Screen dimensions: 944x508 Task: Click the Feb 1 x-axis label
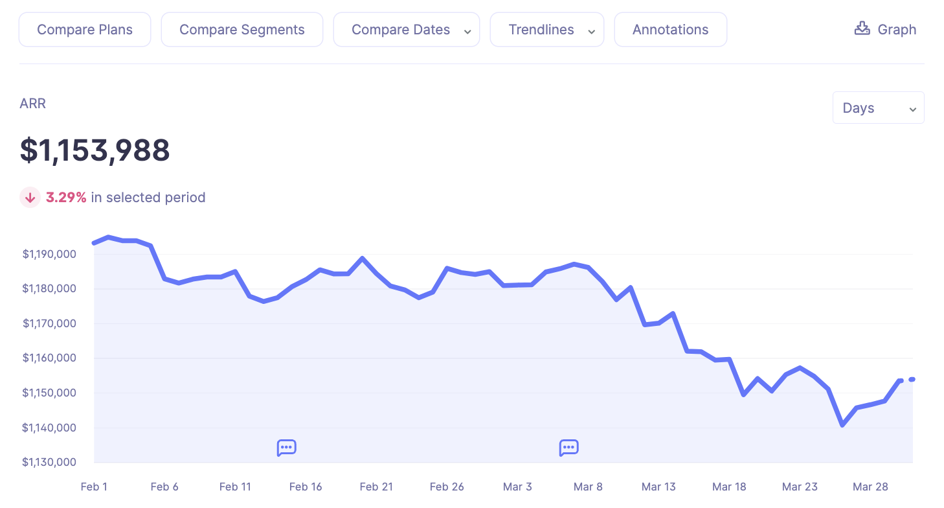click(x=94, y=487)
